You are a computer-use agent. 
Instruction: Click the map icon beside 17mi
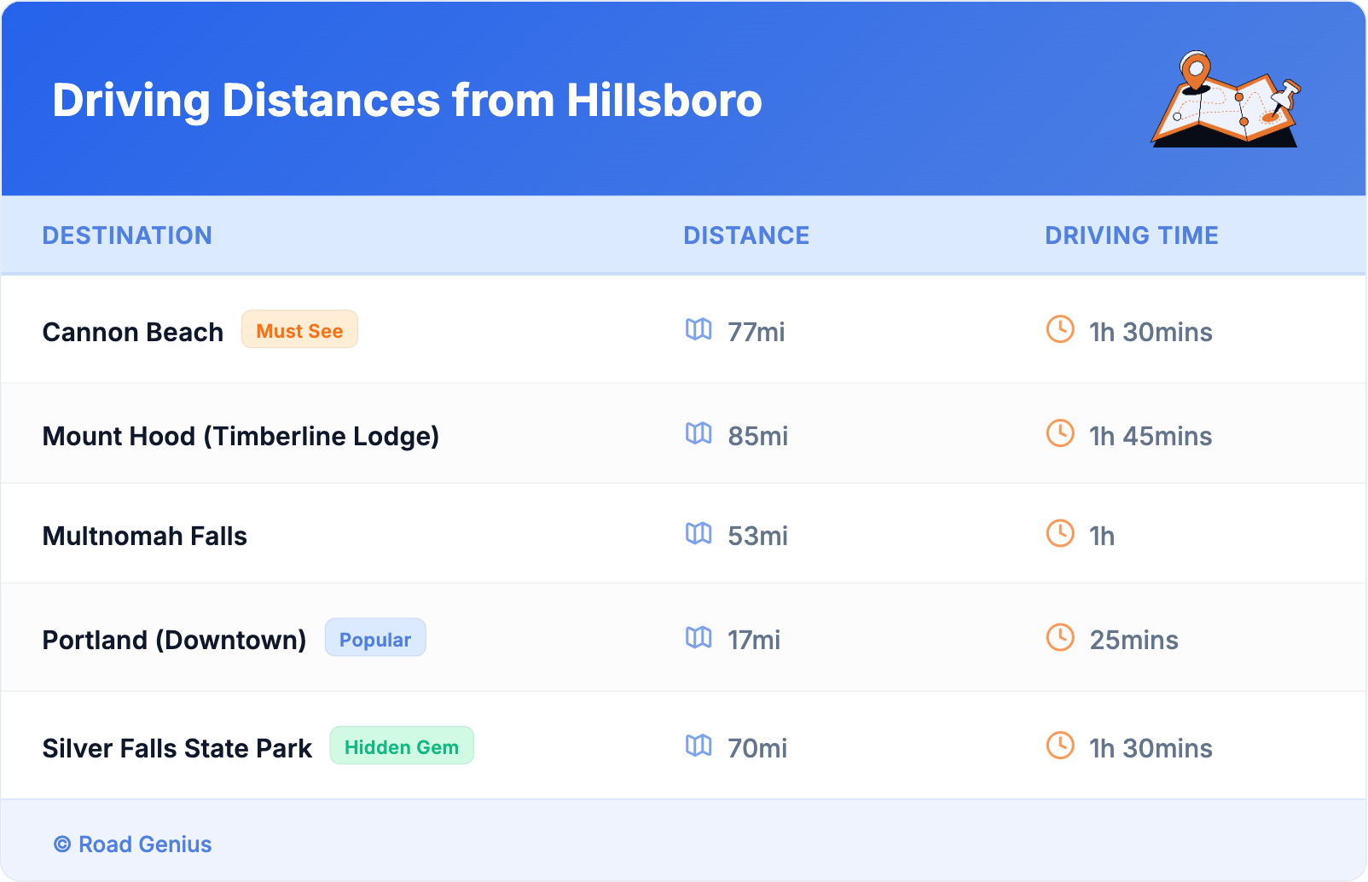pos(698,637)
